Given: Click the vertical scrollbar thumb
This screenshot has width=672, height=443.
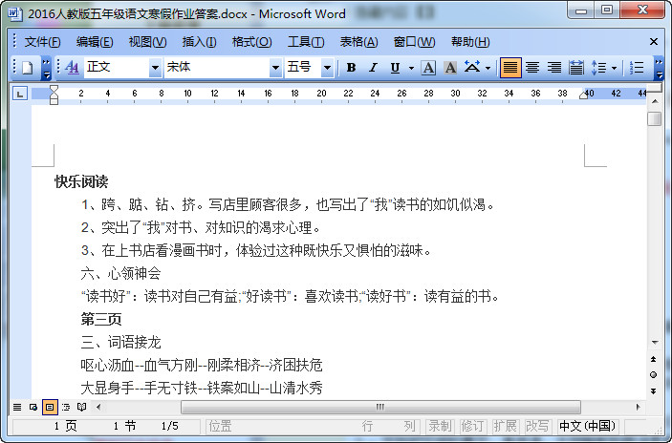Looking at the screenshot, I should coord(655,118).
